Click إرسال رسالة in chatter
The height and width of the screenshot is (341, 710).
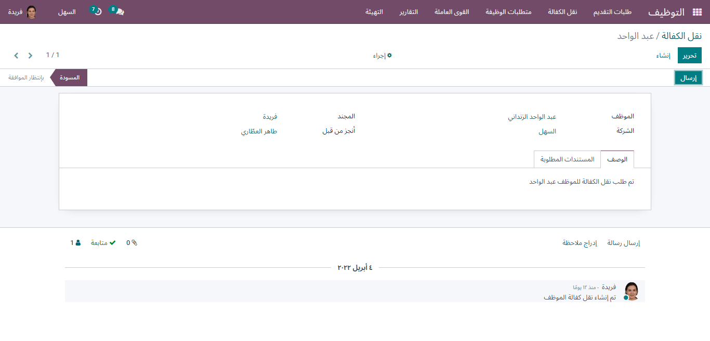click(624, 243)
